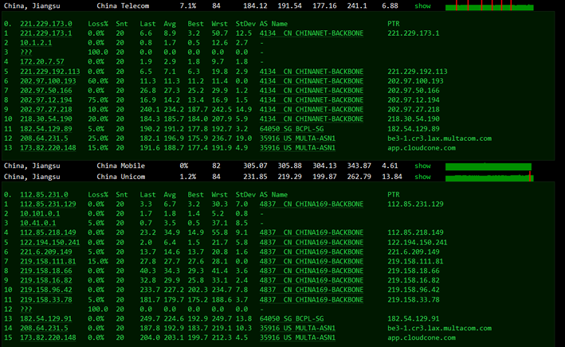
Task: Toggle show link for China Unicom row
Action: (x=422, y=175)
